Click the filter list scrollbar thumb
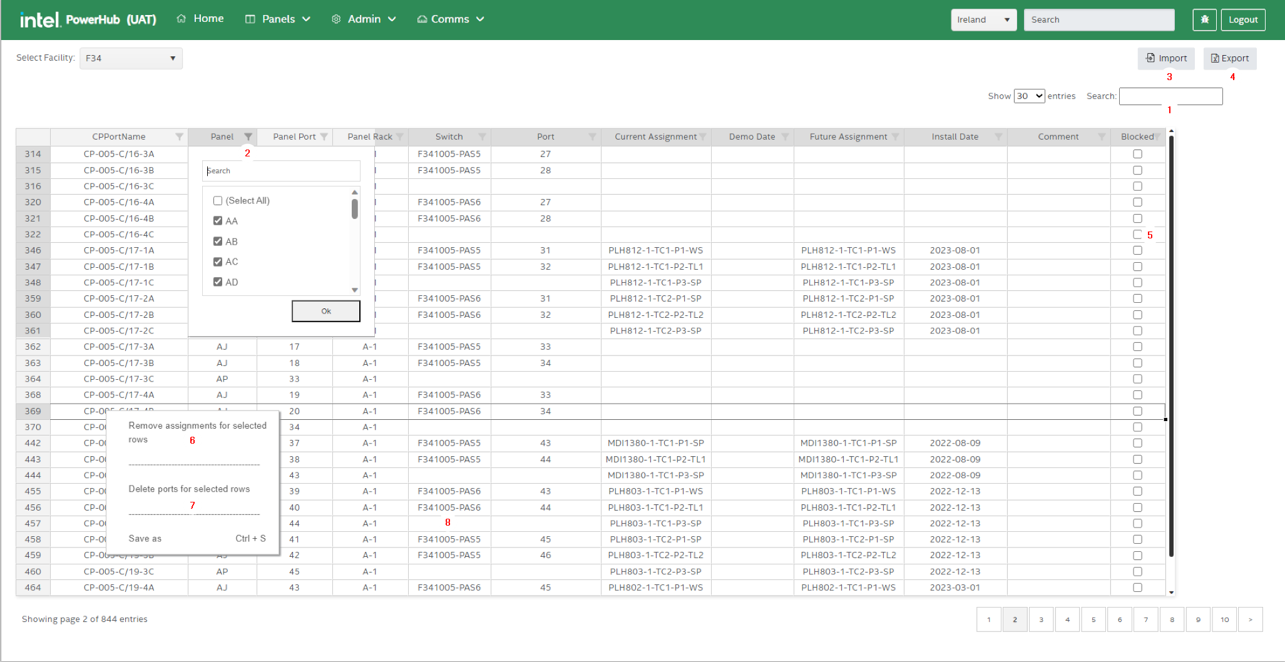 355,209
